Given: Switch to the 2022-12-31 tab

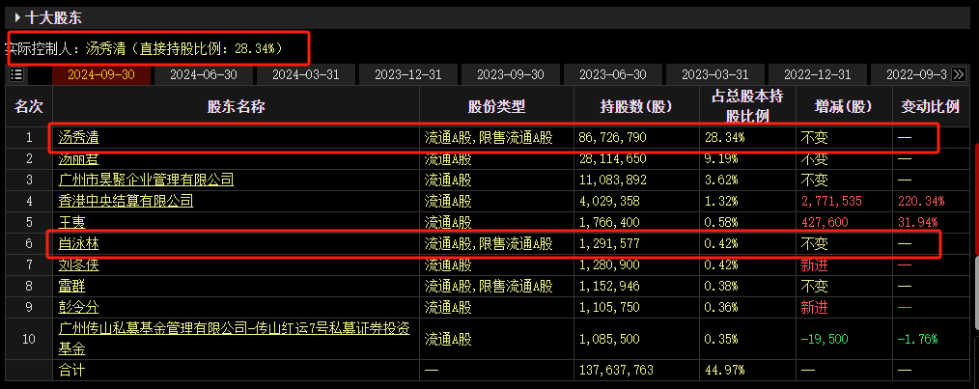Looking at the screenshot, I should (818, 75).
